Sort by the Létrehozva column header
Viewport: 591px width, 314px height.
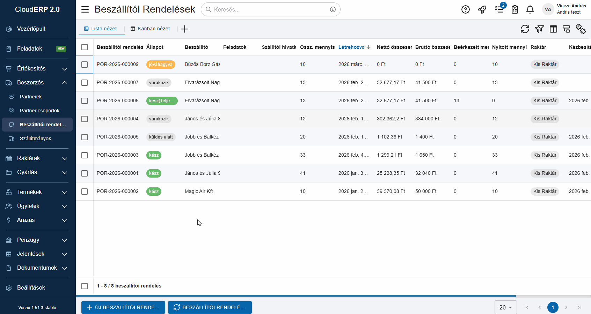pos(351,47)
